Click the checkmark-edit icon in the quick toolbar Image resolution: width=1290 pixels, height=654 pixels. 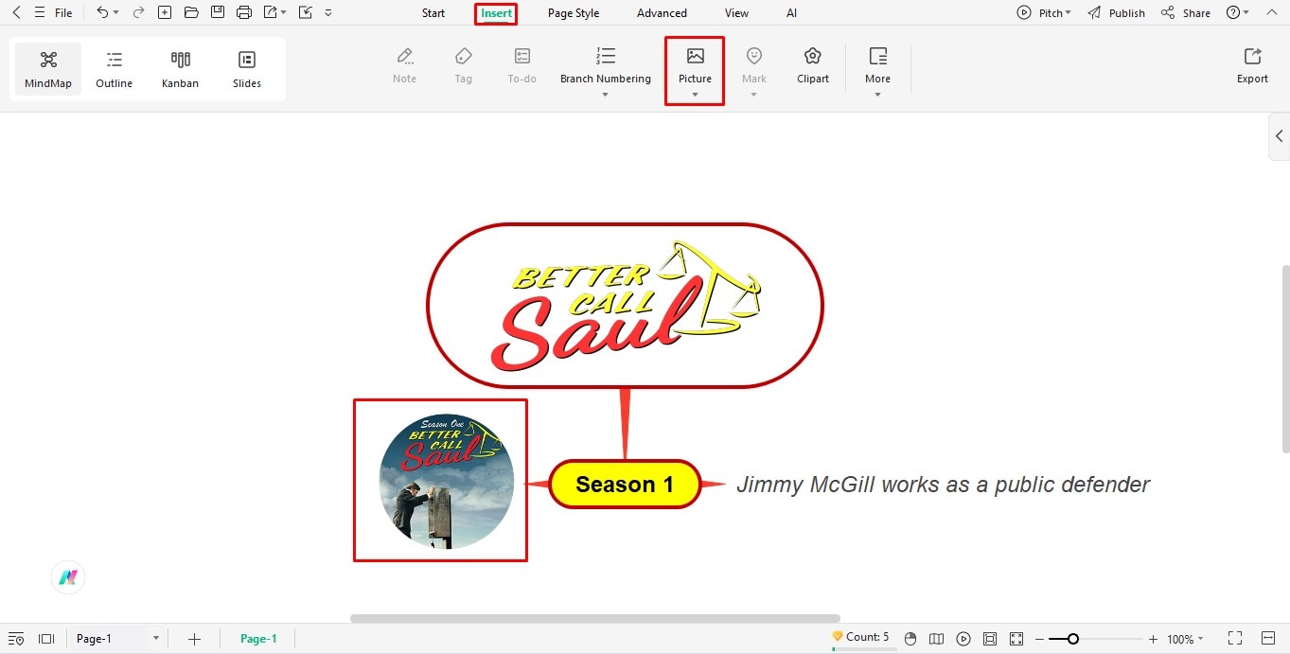305,12
